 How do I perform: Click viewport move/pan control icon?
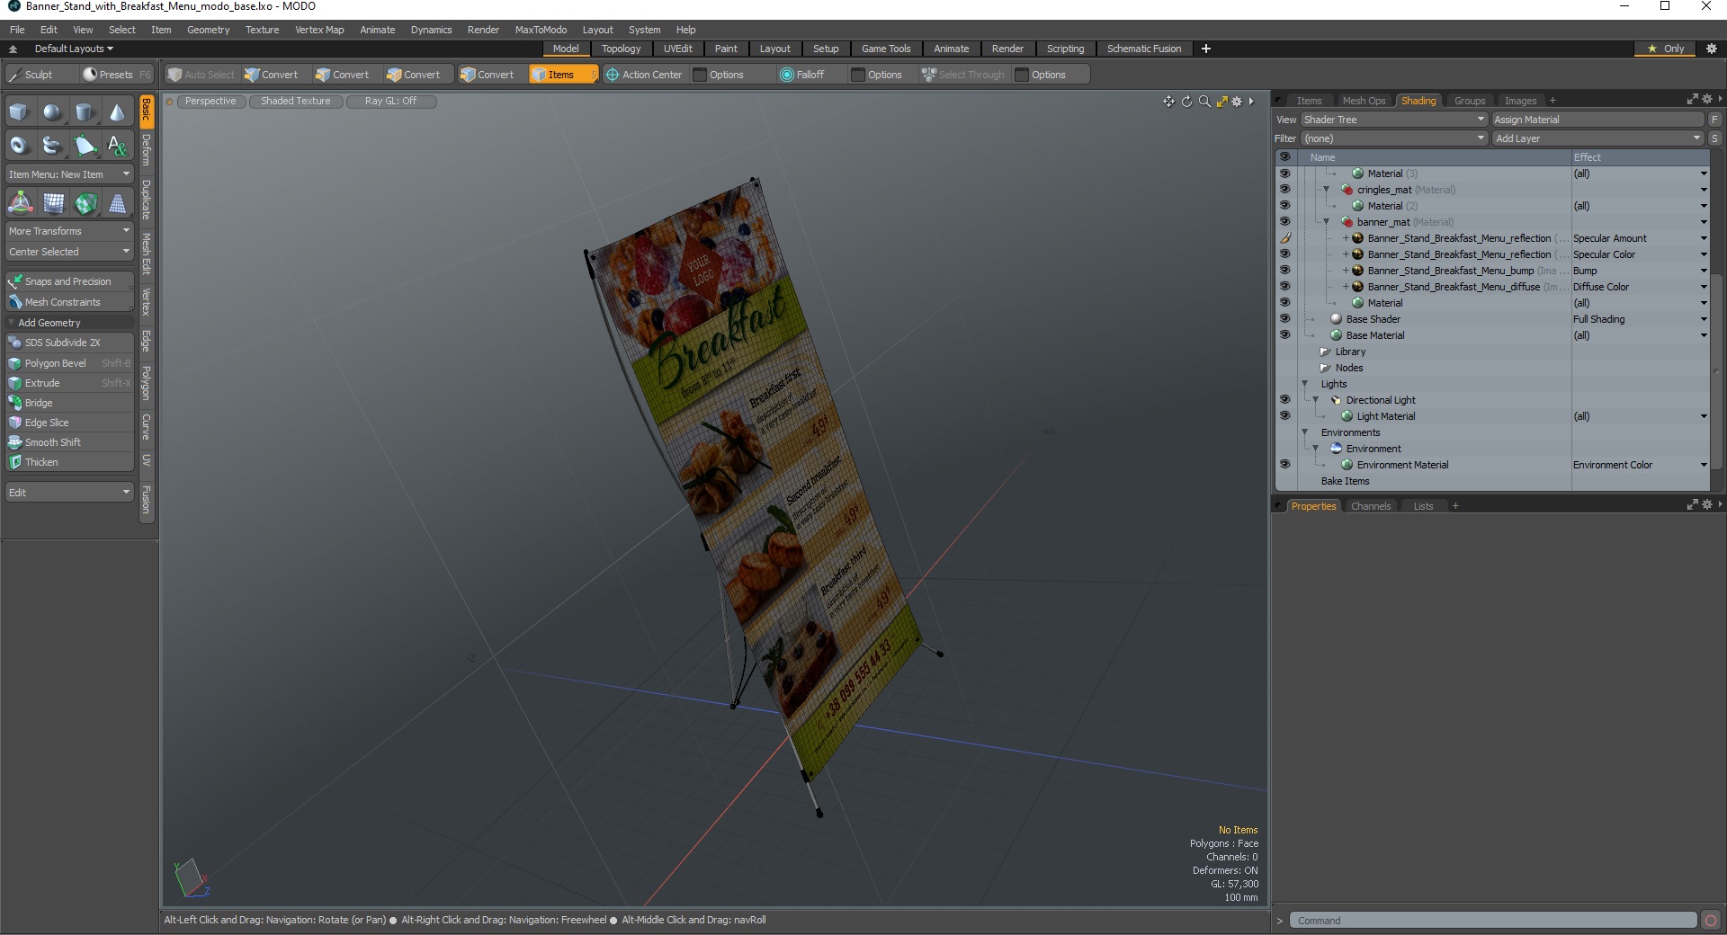(x=1168, y=102)
